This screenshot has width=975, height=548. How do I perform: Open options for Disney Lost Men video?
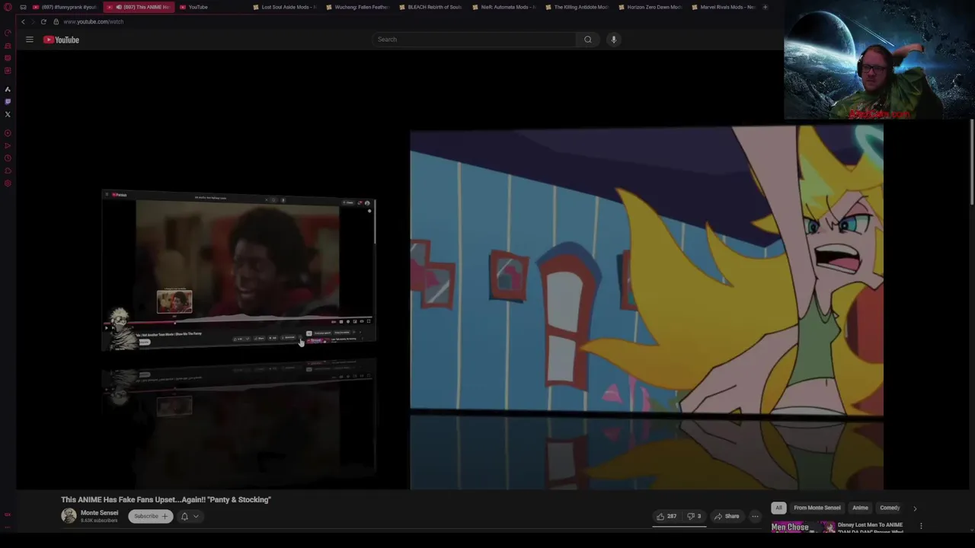pos(921,526)
